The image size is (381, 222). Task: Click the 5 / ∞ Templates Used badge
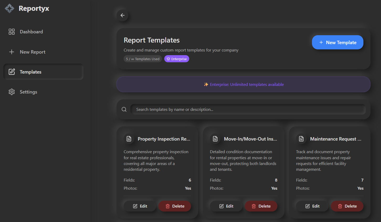click(142, 59)
